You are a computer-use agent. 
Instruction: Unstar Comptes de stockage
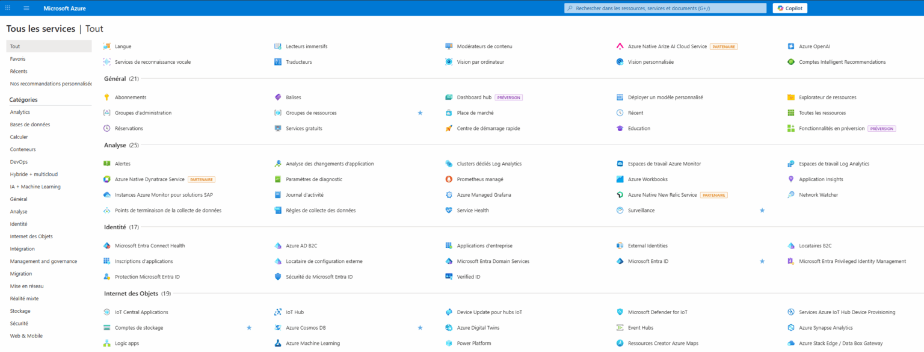pos(249,327)
